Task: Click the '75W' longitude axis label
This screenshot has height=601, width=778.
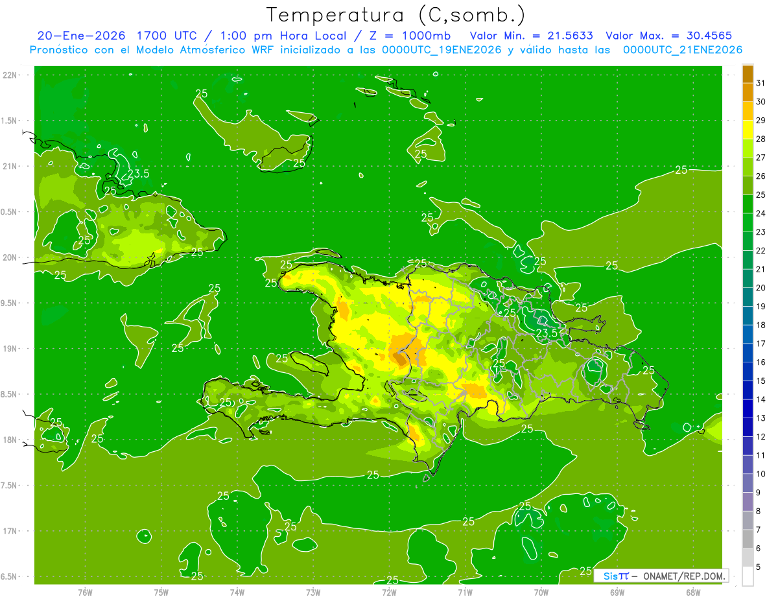Action: [161, 593]
